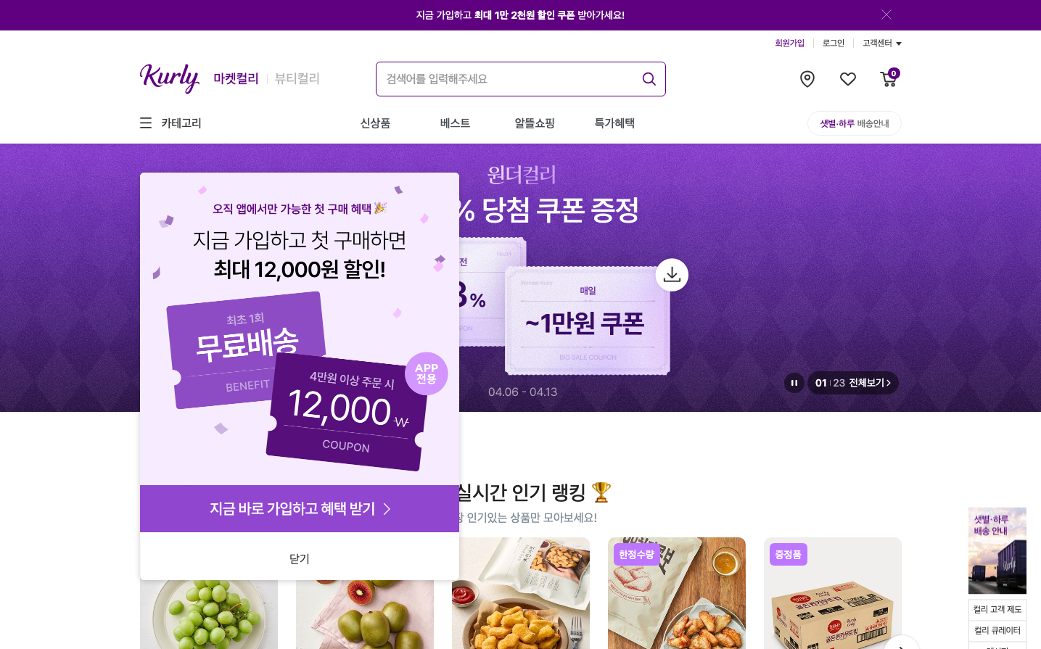The width and height of the screenshot is (1041, 649).
Task: Open the shopping cart icon
Action: click(x=889, y=78)
